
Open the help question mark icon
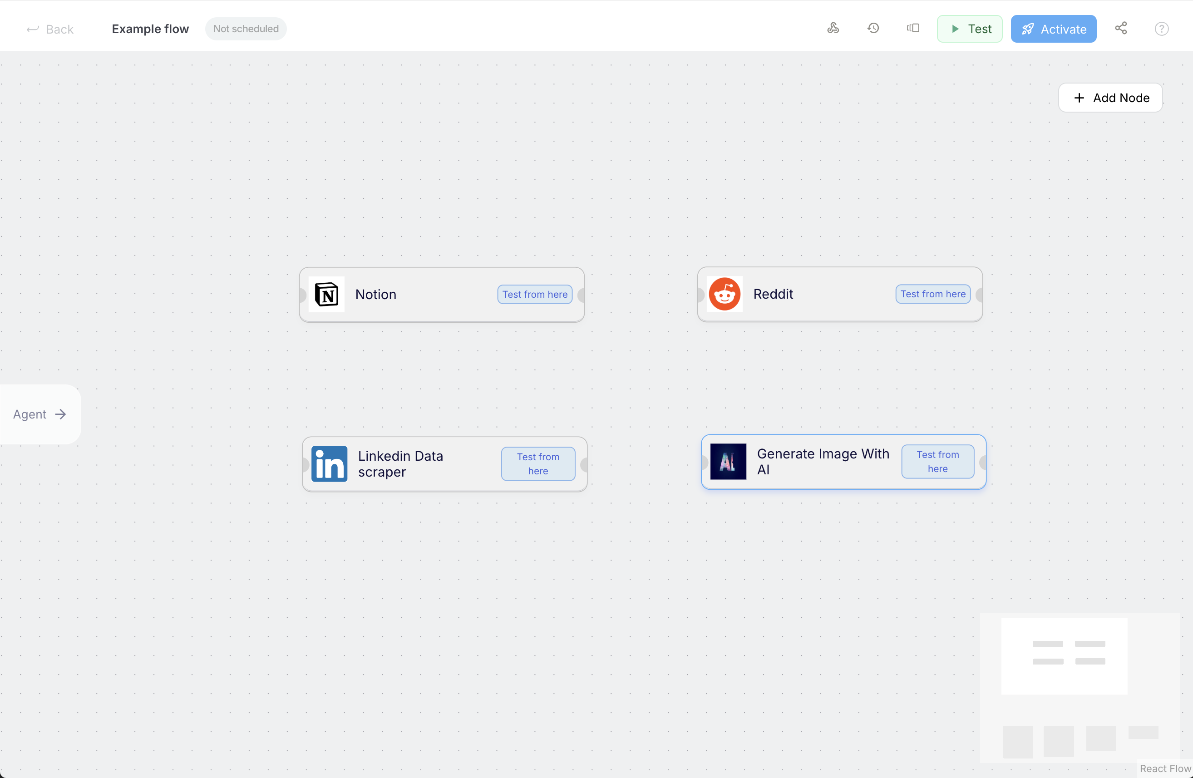pyautogui.click(x=1161, y=29)
